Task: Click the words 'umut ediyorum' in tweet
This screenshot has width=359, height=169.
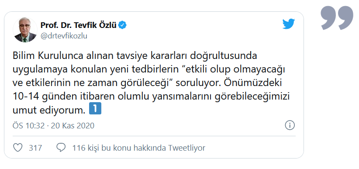Action: (x=49, y=110)
